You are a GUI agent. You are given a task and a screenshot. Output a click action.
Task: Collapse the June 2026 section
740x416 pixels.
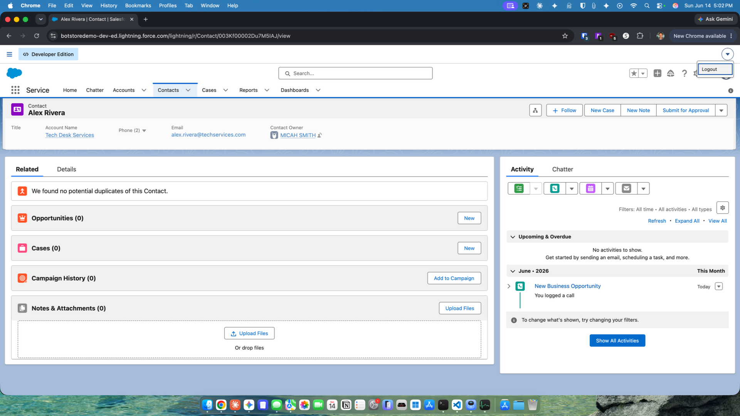[x=513, y=271]
